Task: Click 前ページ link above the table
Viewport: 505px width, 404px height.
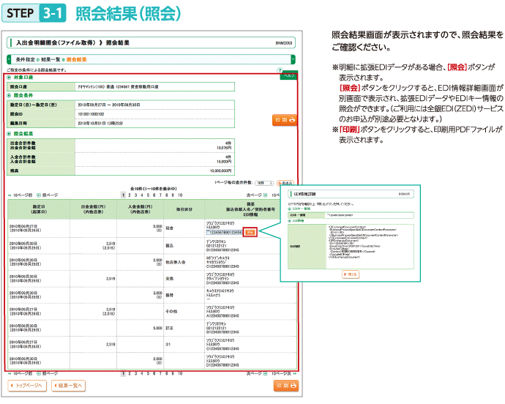Action: tap(48, 195)
